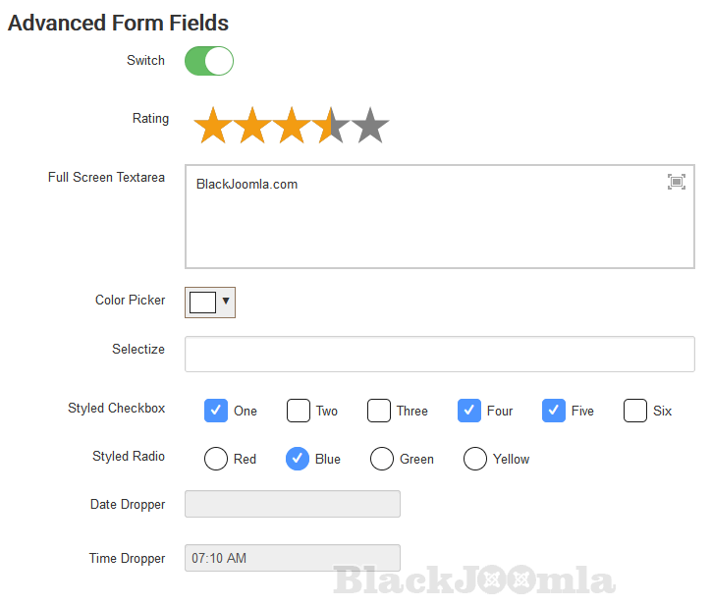The image size is (711, 607).
Task: Open the Color Picker dropdown arrow
Action: point(226,302)
